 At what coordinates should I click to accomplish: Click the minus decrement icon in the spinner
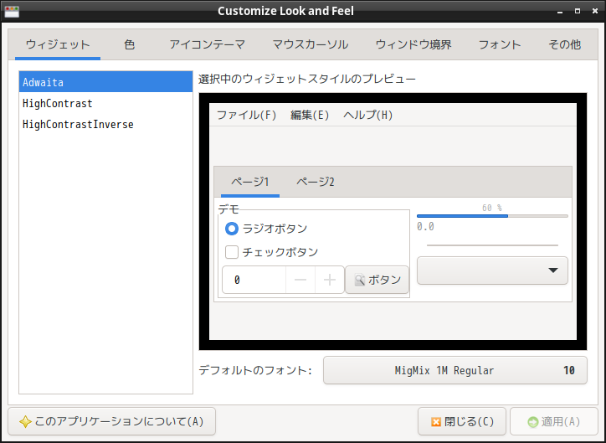click(300, 281)
